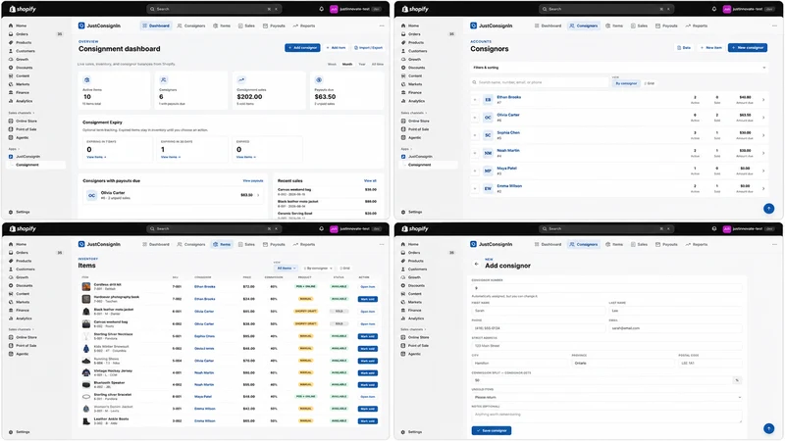This screenshot has width=785, height=441.
Task: Select Month range on Consignment dashboard
Action: click(x=347, y=64)
